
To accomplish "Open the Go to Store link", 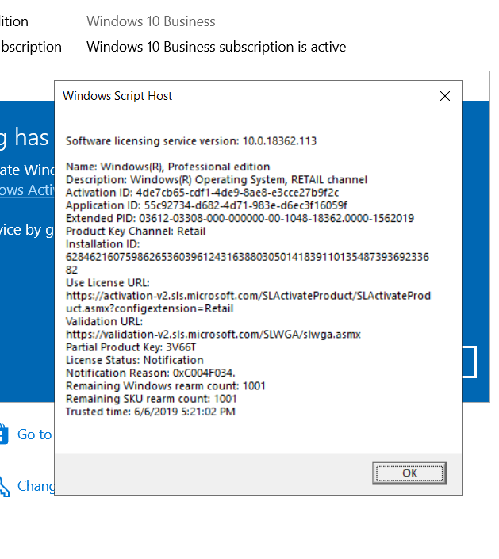I will tap(35, 435).
